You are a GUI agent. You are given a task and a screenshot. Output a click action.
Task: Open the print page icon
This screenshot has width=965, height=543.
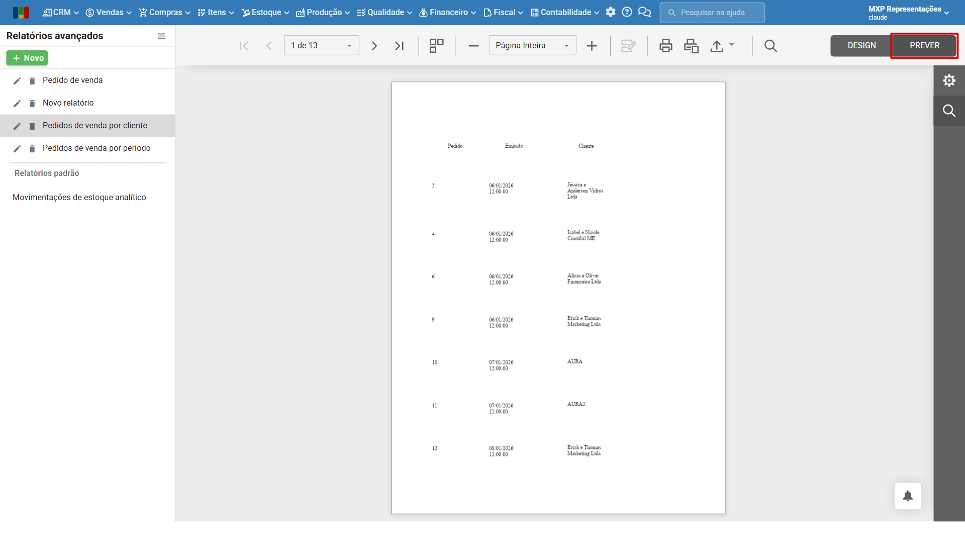tap(691, 46)
